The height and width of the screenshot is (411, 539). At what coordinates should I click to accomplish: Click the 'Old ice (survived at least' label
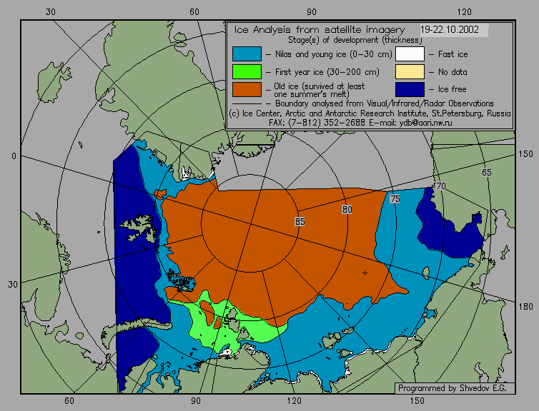(x=320, y=86)
